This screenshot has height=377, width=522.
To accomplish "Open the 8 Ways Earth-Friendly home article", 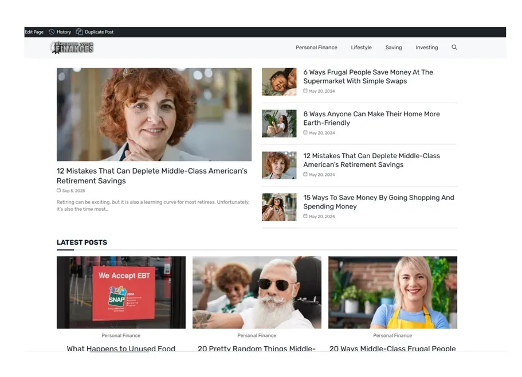I will click(x=371, y=119).
